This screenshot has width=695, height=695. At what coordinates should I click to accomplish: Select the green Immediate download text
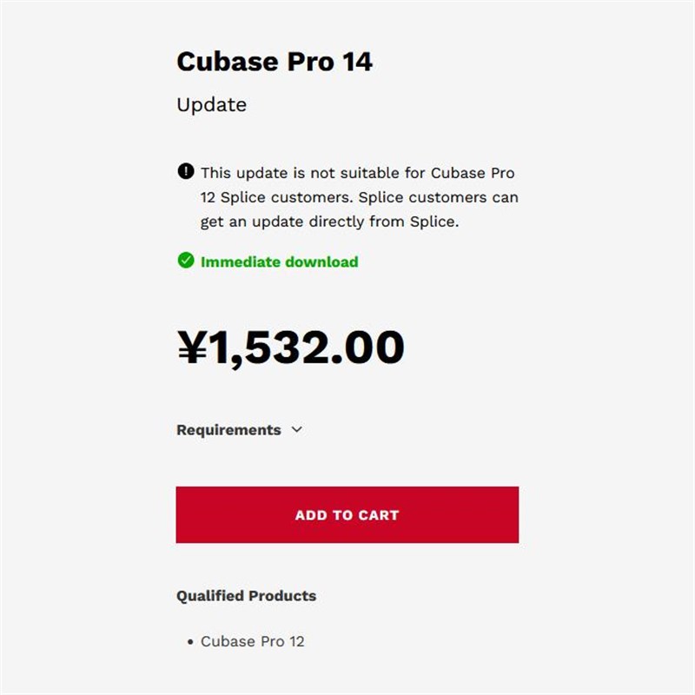pyautogui.click(x=279, y=261)
